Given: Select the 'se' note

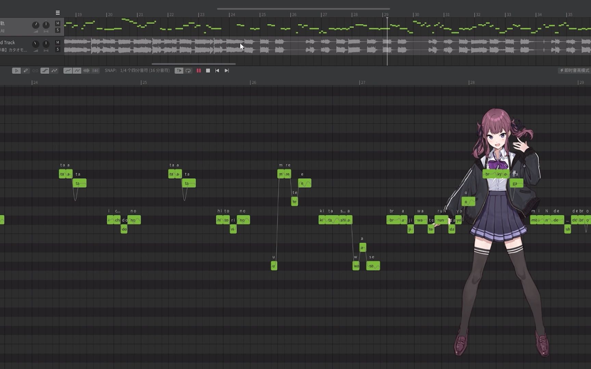Looking at the screenshot, I should coord(373,266).
